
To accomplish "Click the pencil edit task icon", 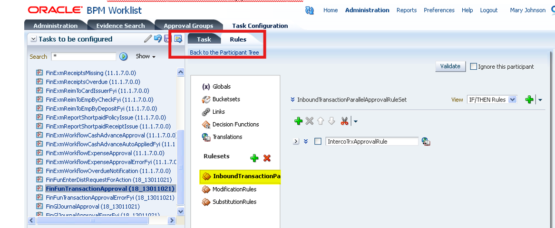I will click(x=148, y=39).
